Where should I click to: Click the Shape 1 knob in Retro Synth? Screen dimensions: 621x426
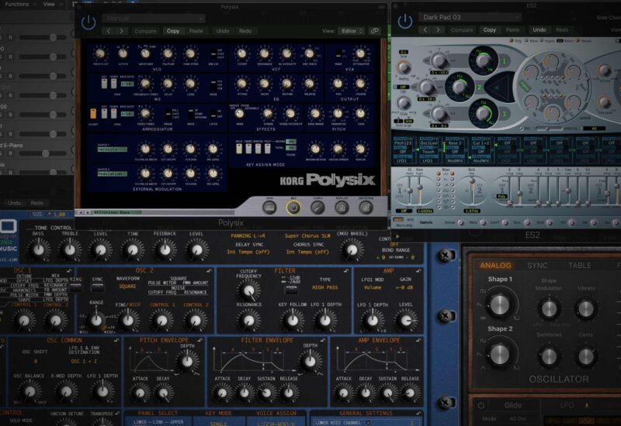[500, 305]
